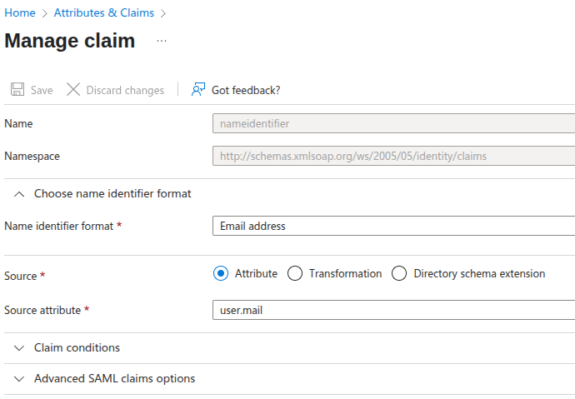Expand Advanced SAML claims options section

pyautogui.click(x=114, y=379)
